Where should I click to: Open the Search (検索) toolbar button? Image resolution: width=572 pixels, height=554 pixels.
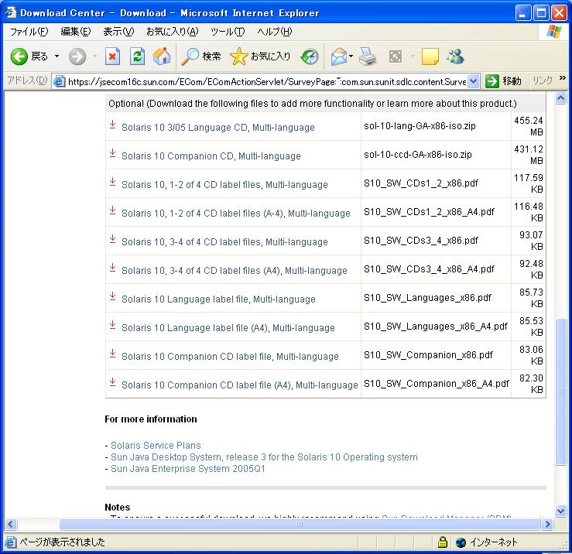(200, 56)
